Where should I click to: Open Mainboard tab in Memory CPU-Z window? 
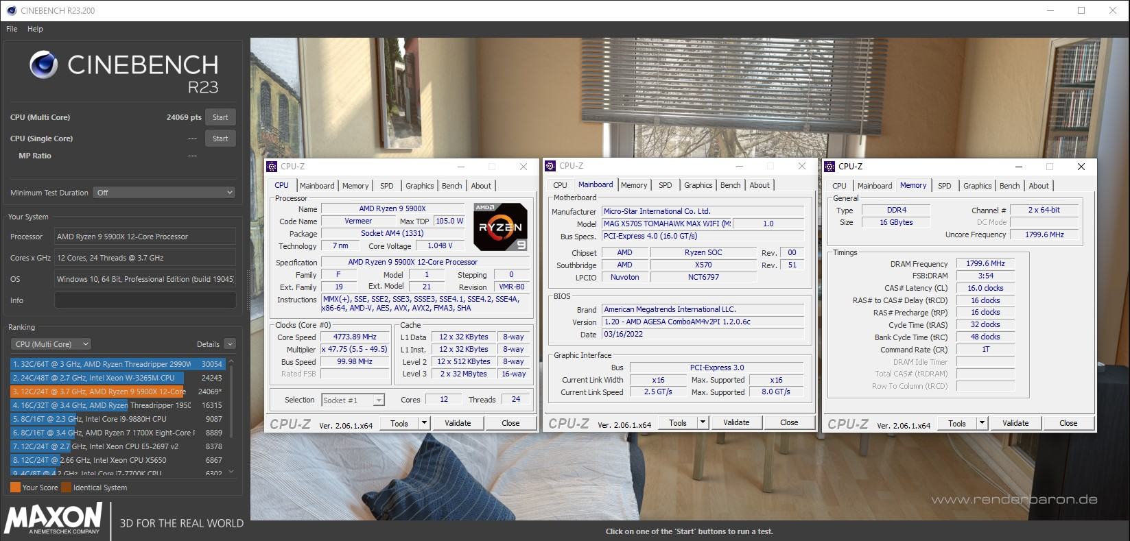pyautogui.click(x=875, y=186)
